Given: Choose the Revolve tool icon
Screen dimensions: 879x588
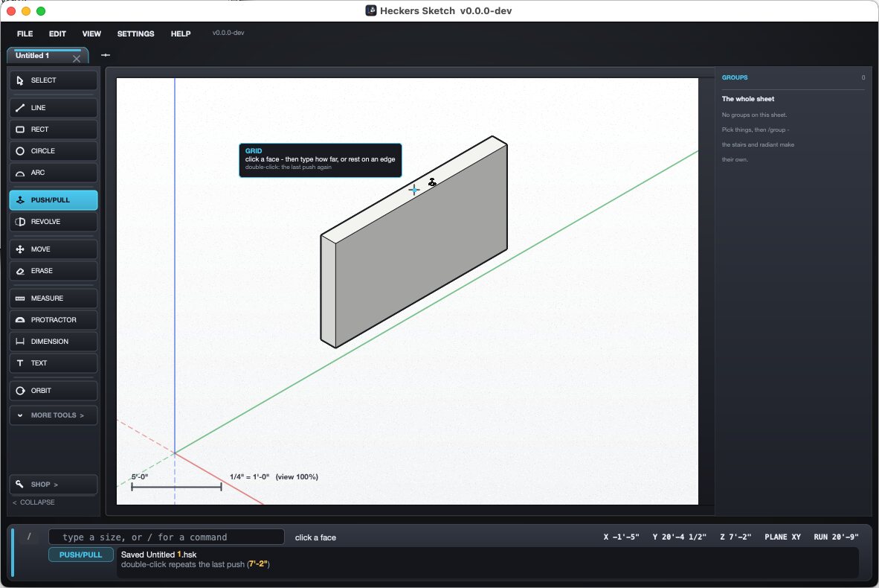Looking at the screenshot, I should click(20, 222).
